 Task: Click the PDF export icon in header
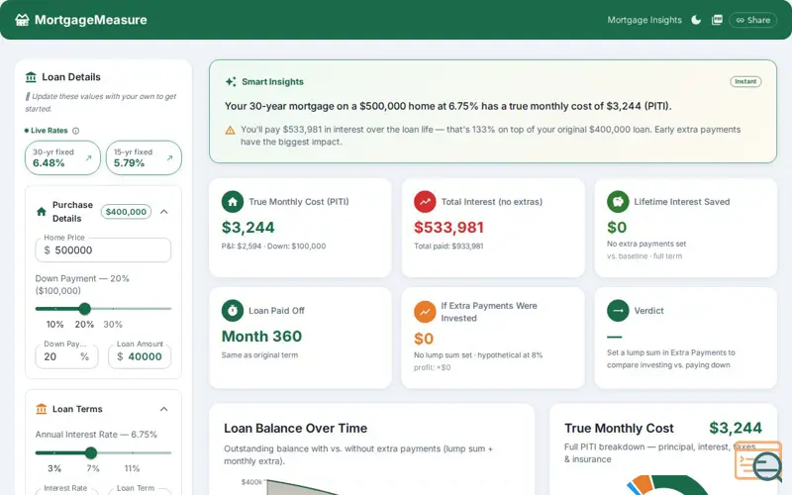(717, 20)
